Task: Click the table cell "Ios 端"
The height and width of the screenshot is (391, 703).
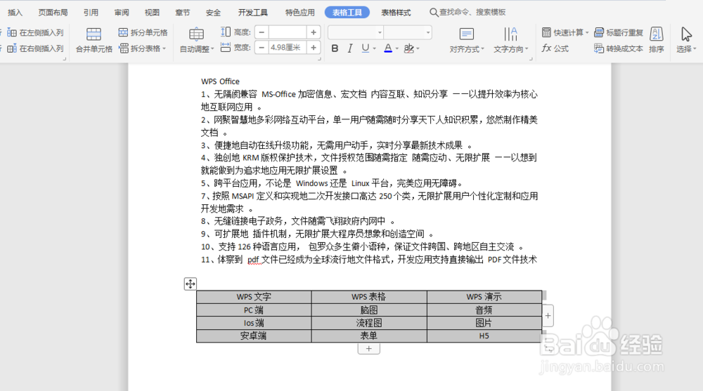Action: click(254, 323)
